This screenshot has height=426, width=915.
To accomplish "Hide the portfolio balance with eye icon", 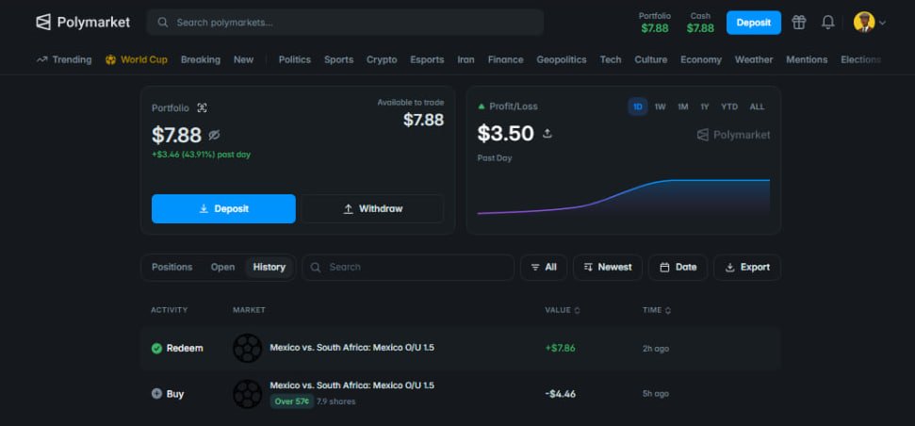I will pos(214,136).
